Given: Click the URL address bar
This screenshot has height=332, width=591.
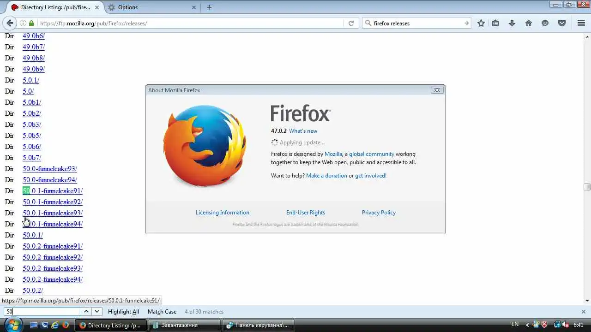Looking at the screenshot, I should click(190, 23).
